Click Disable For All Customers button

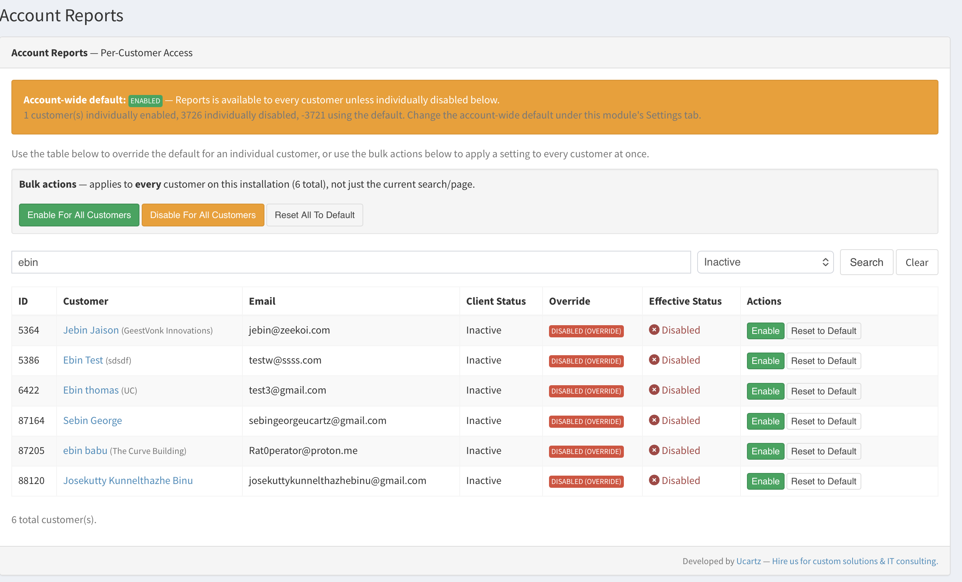coord(203,215)
